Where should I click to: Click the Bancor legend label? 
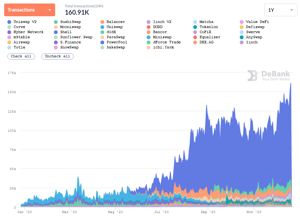tap(160, 32)
